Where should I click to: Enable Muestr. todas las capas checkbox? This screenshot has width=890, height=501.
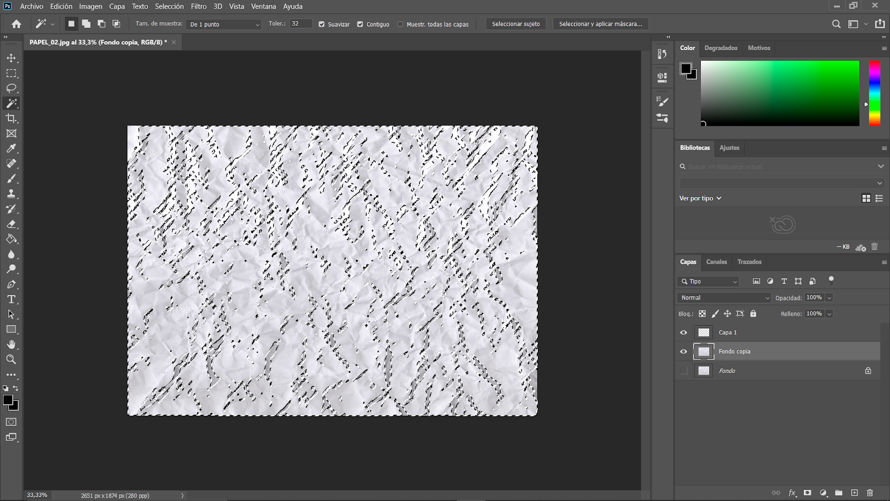[x=400, y=24]
